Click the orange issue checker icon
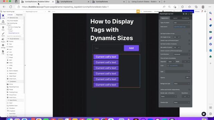Viewport: 214px width, 120px height. pyautogui.click(x=138, y=11)
